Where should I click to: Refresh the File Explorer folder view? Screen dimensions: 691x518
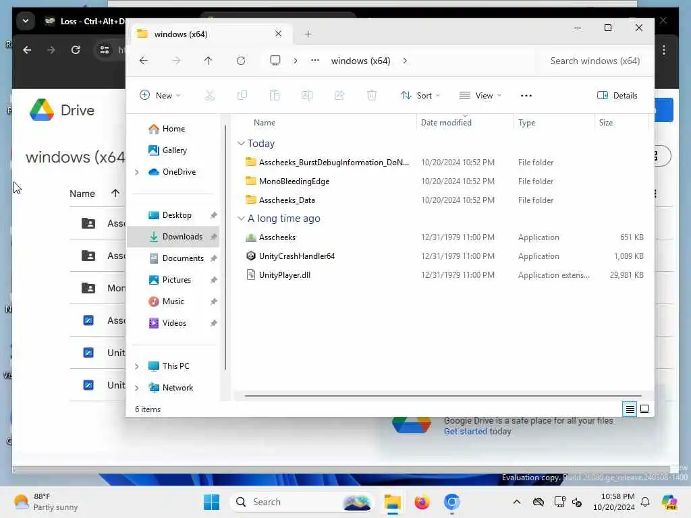tap(241, 60)
